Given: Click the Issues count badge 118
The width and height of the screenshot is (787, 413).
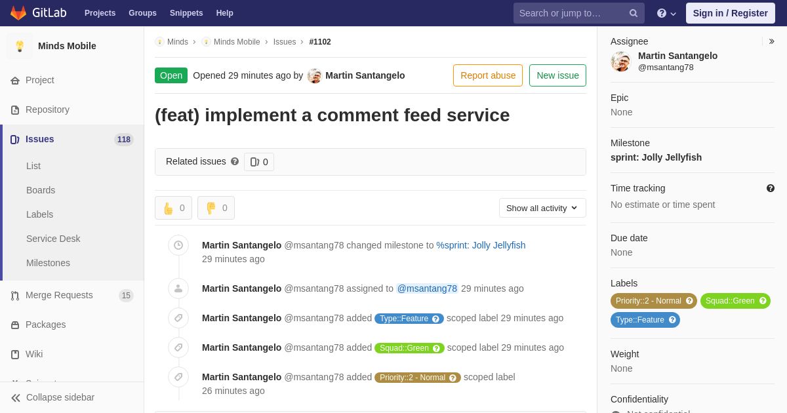Looking at the screenshot, I should click(x=123, y=140).
